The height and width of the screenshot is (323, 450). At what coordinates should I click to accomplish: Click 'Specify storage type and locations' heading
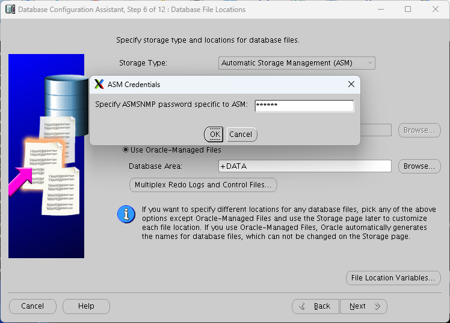(208, 40)
